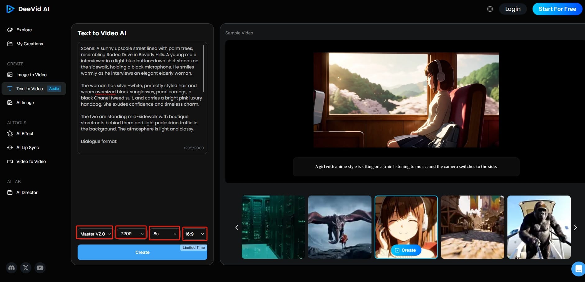The height and width of the screenshot is (282, 585).
Task: Open the Discord community icon
Action: pos(11,268)
